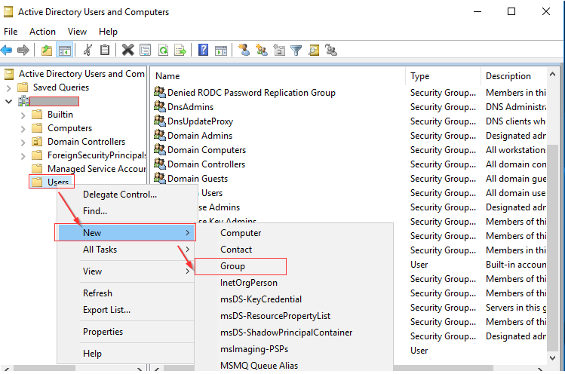This screenshot has width=565, height=374.
Task: Open the All Tasks submenu entry
Action: click(x=126, y=250)
